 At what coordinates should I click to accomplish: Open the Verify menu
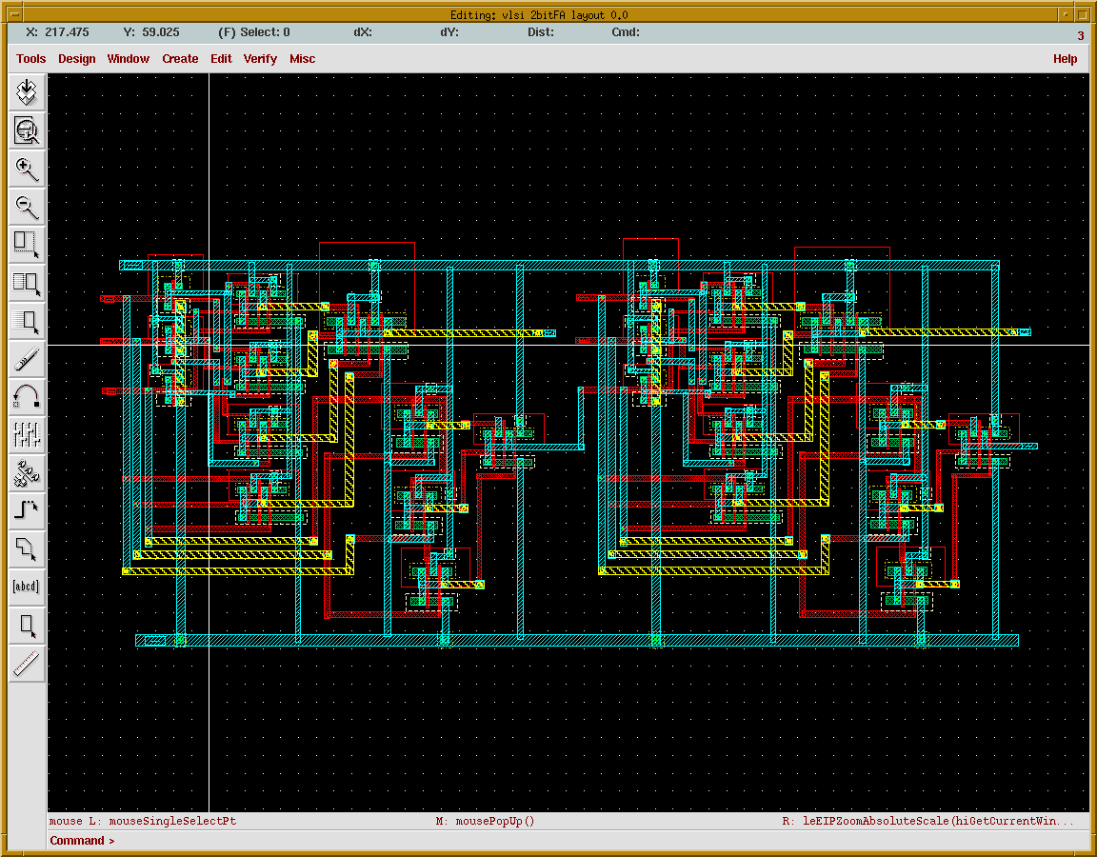click(260, 59)
